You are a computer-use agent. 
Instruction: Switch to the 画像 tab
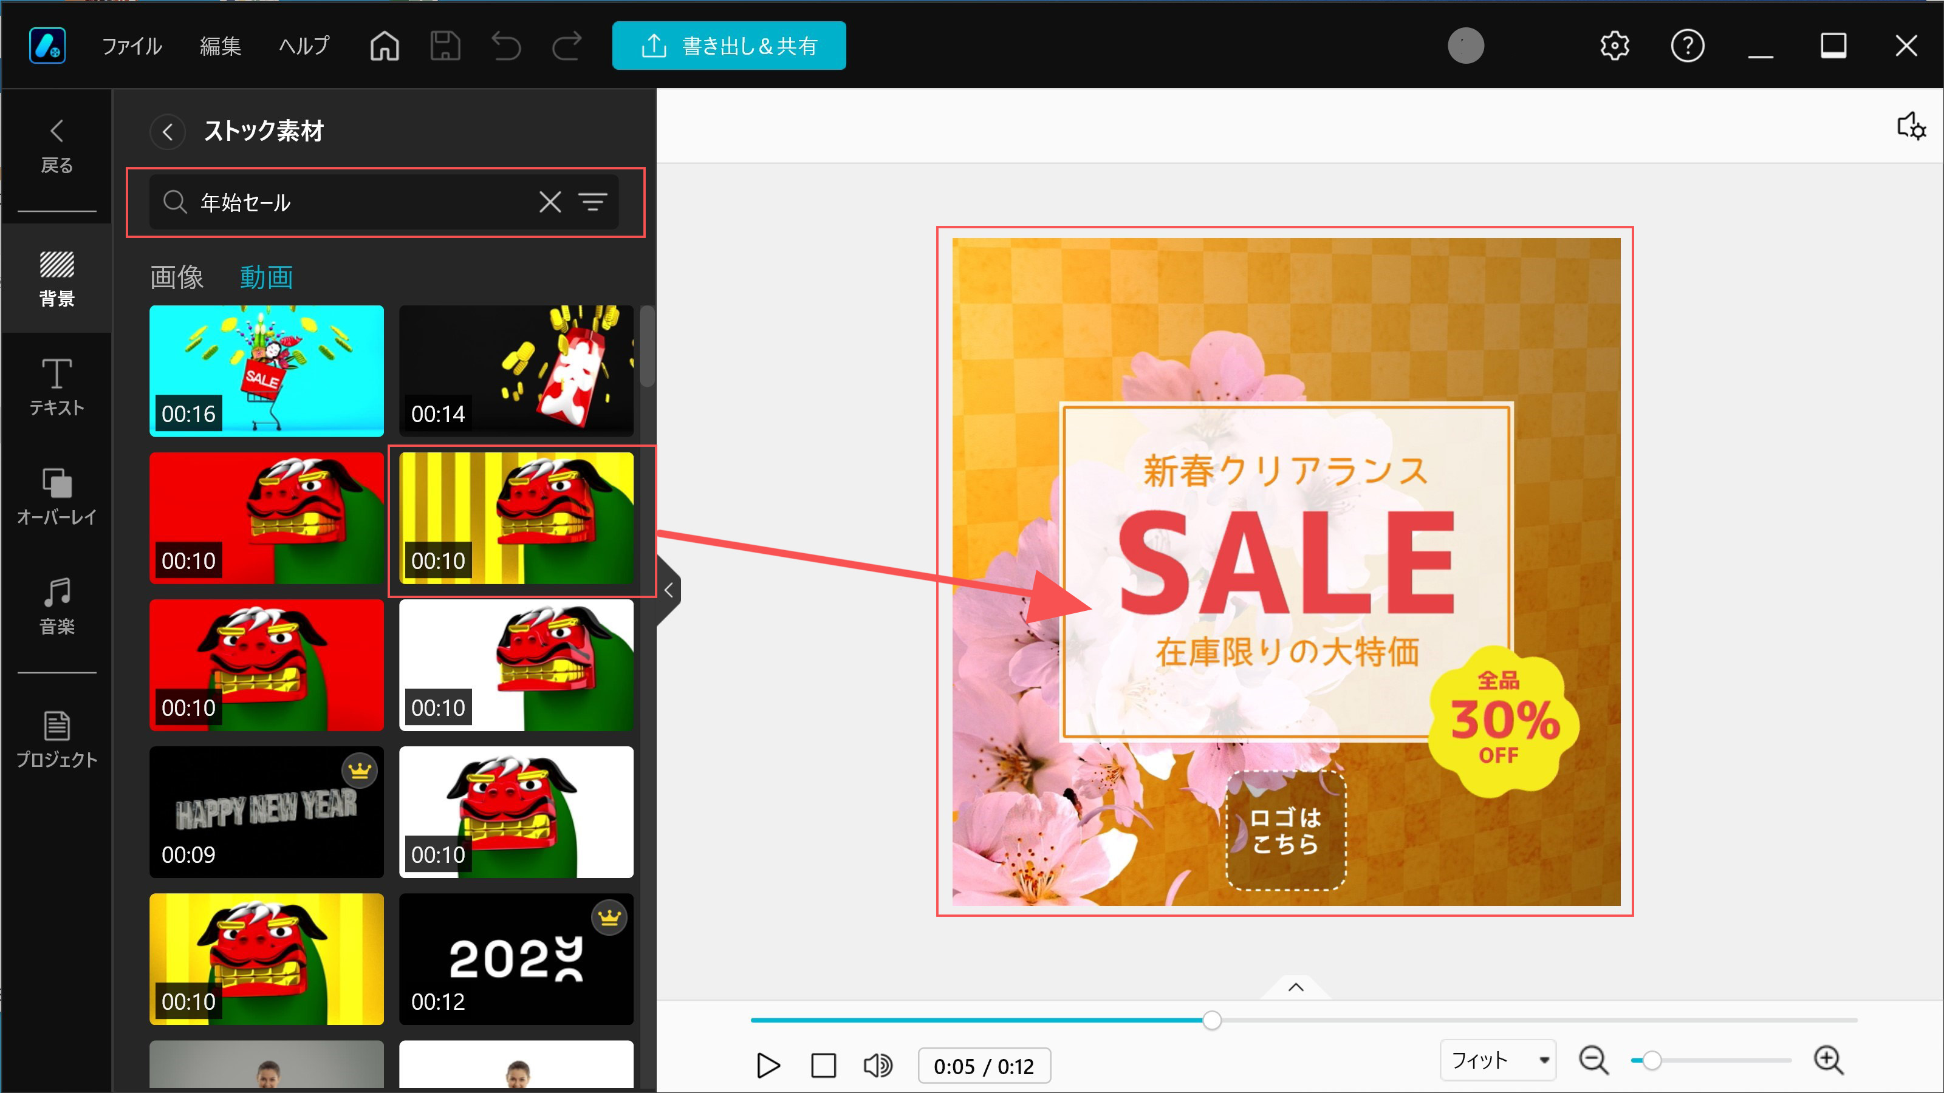click(177, 277)
